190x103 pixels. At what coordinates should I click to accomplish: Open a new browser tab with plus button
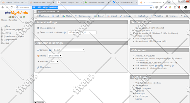click(169, 2)
